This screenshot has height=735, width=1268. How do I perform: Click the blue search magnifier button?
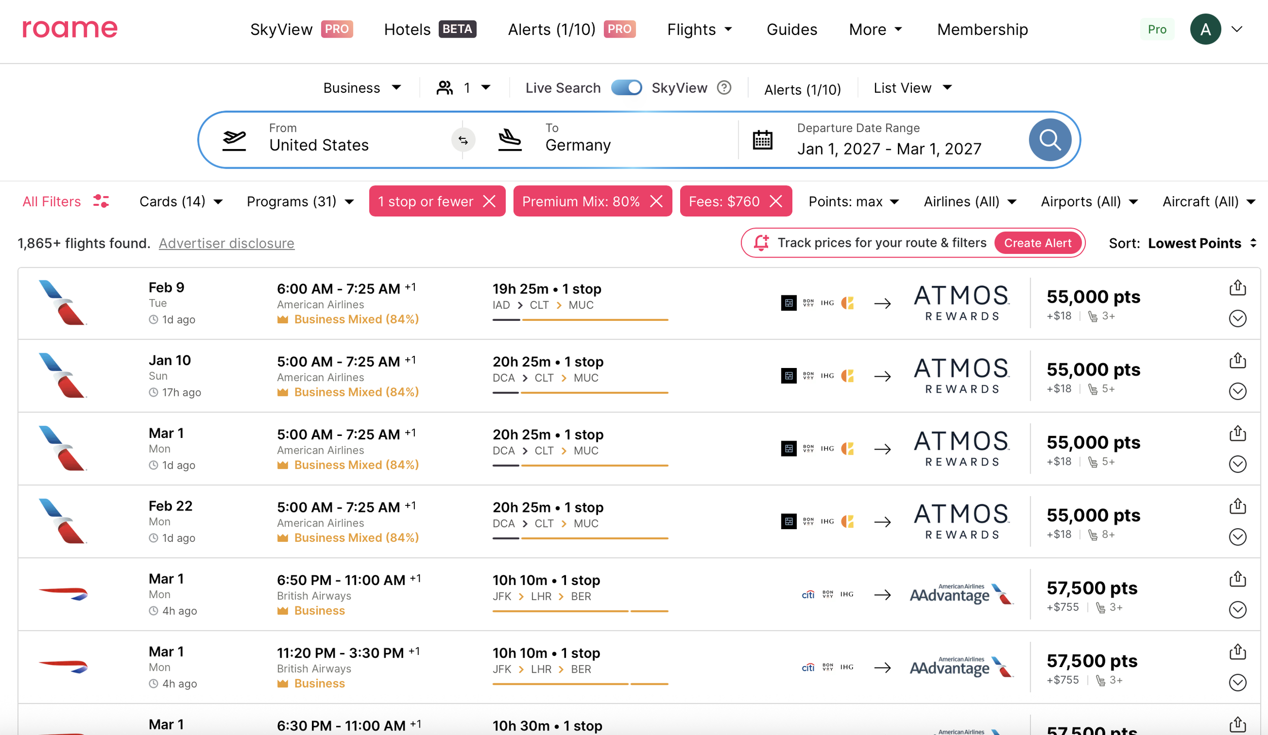click(x=1050, y=140)
